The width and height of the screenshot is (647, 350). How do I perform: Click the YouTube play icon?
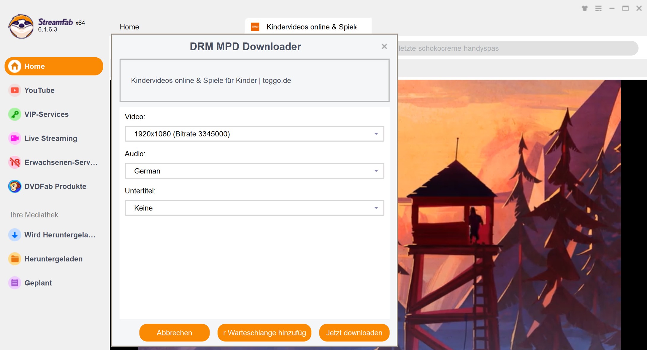click(15, 90)
